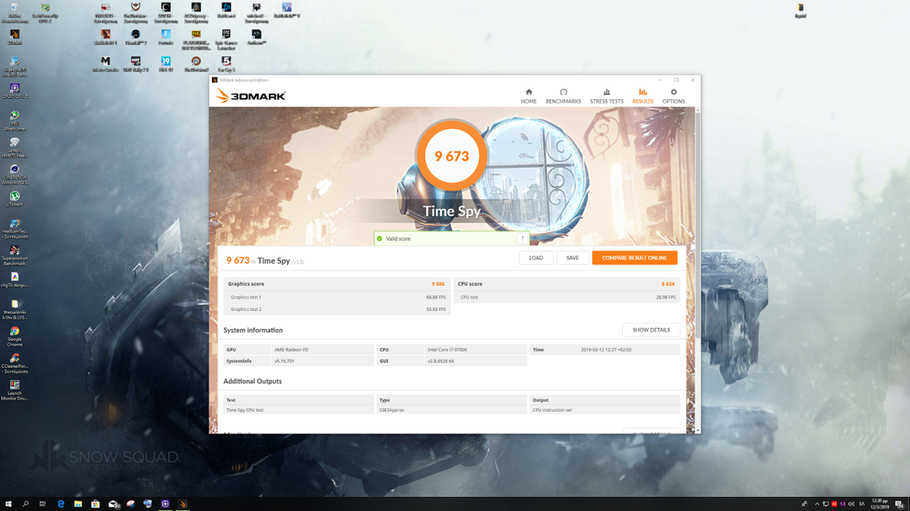The width and height of the screenshot is (910, 511).
Task: Open the 3DMark desktop shortcut
Action: (x=14, y=37)
